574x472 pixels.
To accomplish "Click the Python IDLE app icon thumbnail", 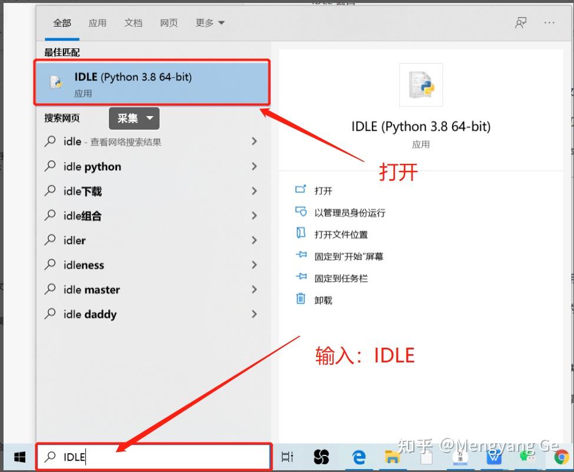I will (421, 85).
